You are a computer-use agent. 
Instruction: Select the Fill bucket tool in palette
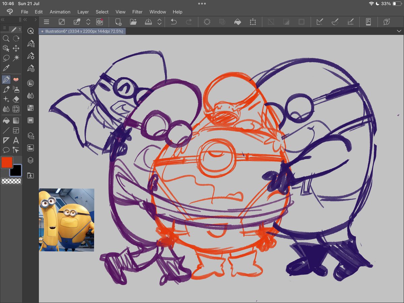6,120
